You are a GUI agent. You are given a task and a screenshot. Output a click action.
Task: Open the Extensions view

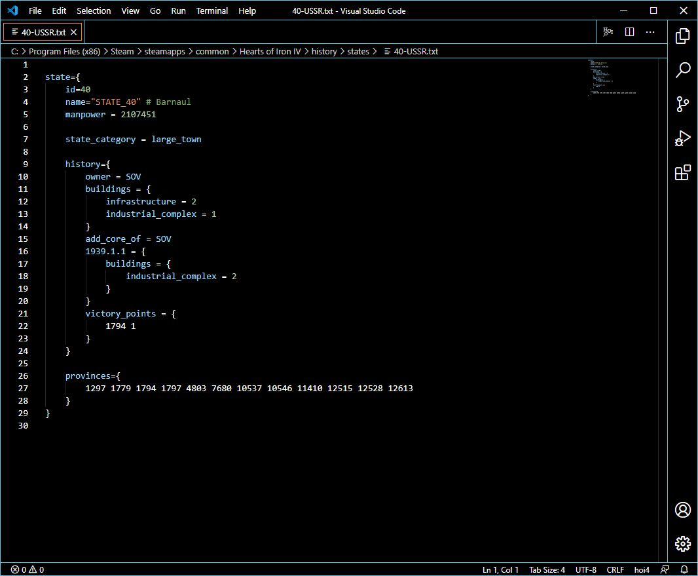(x=682, y=173)
